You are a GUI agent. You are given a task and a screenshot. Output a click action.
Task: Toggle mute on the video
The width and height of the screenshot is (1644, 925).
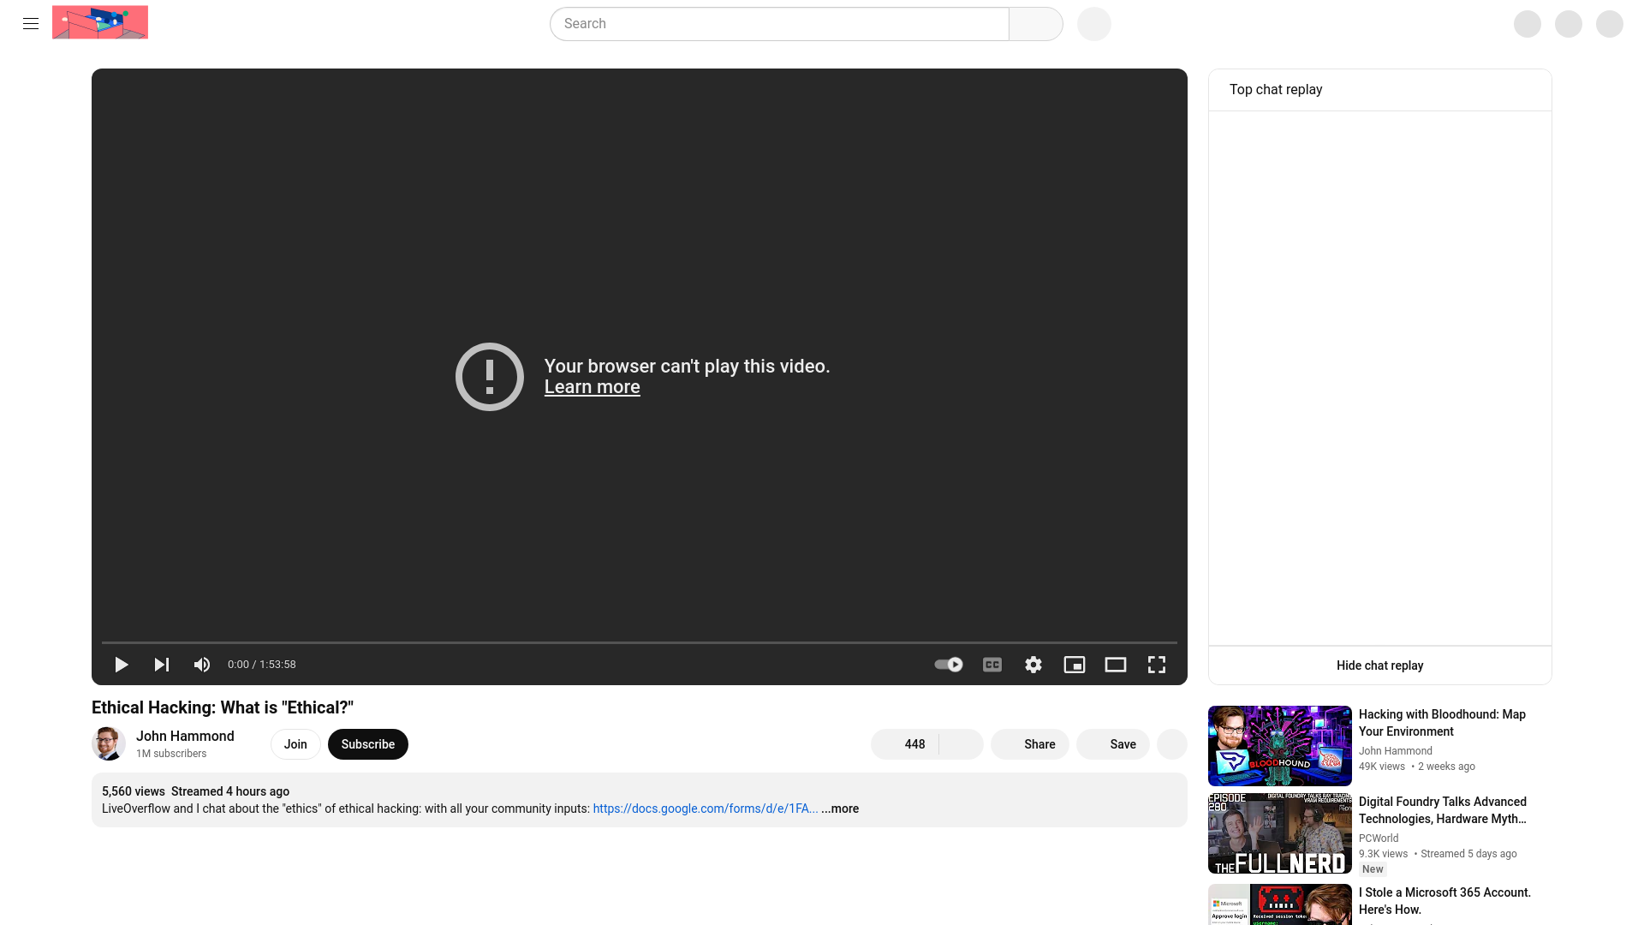[x=202, y=664]
